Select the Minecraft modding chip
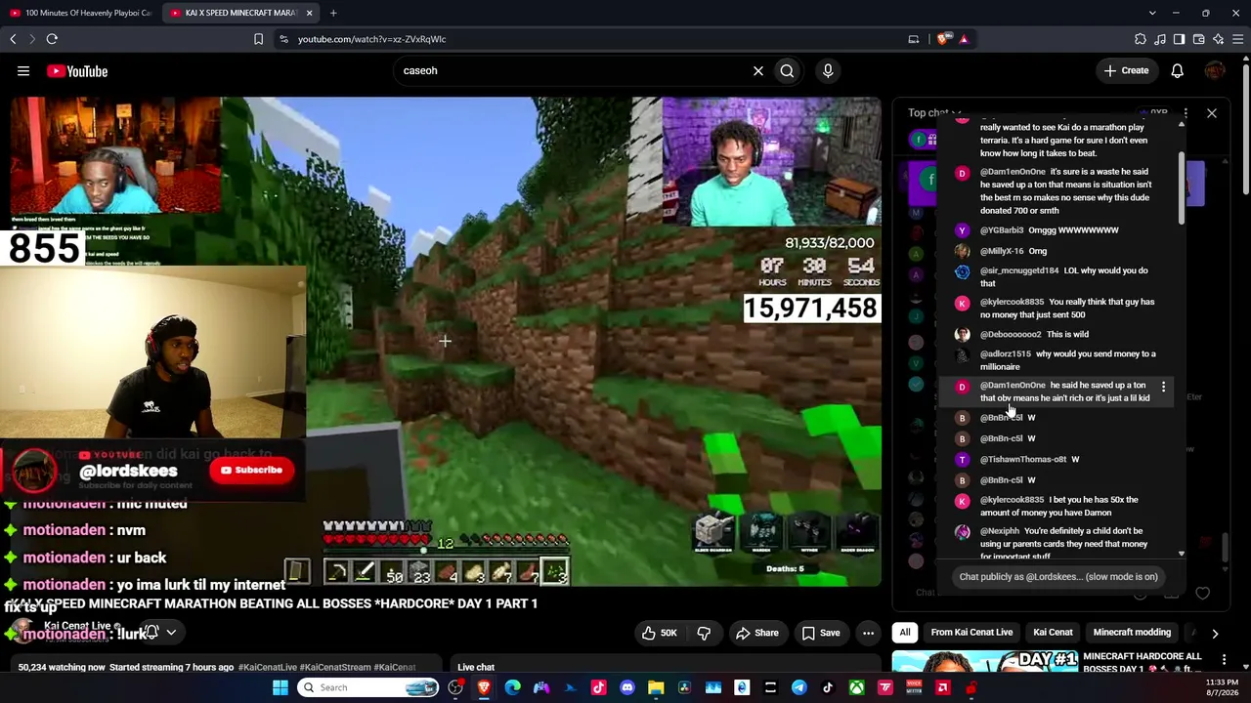The image size is (1251, 703). pyautogui.click(x=1132, y=633)
